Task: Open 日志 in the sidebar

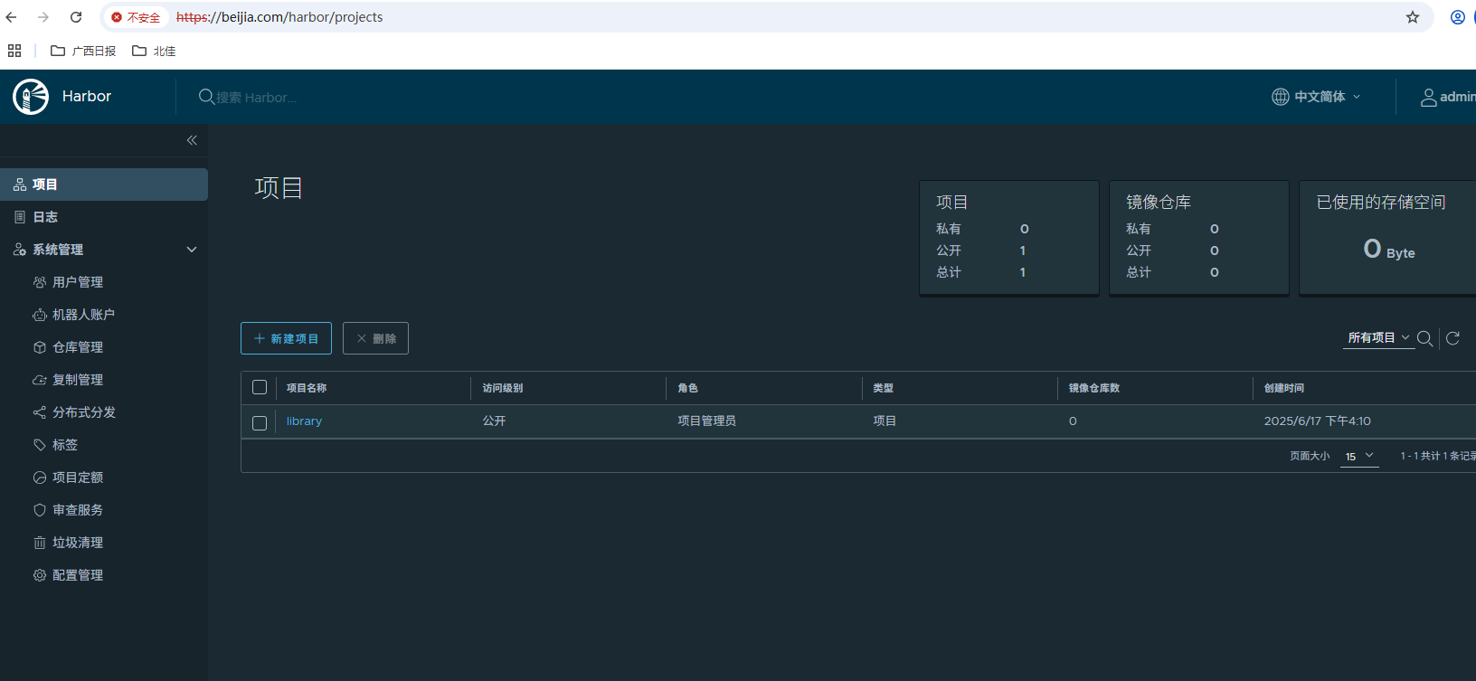Action: click(x=45, y=217)
